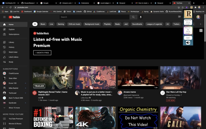
Task: Select the Jedi filter chip
Action: pos(126,24)
